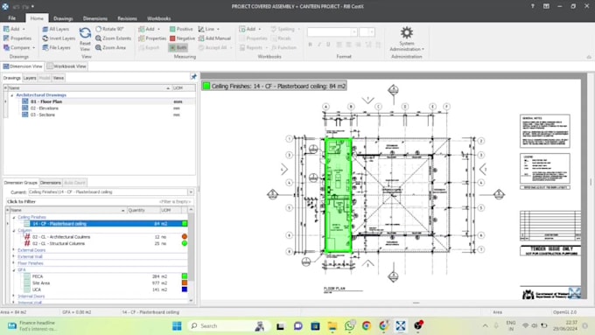This screenshot has width=595, height=335.
Task: Open the Workbooks Add dropdown
Action: point(260,29)
